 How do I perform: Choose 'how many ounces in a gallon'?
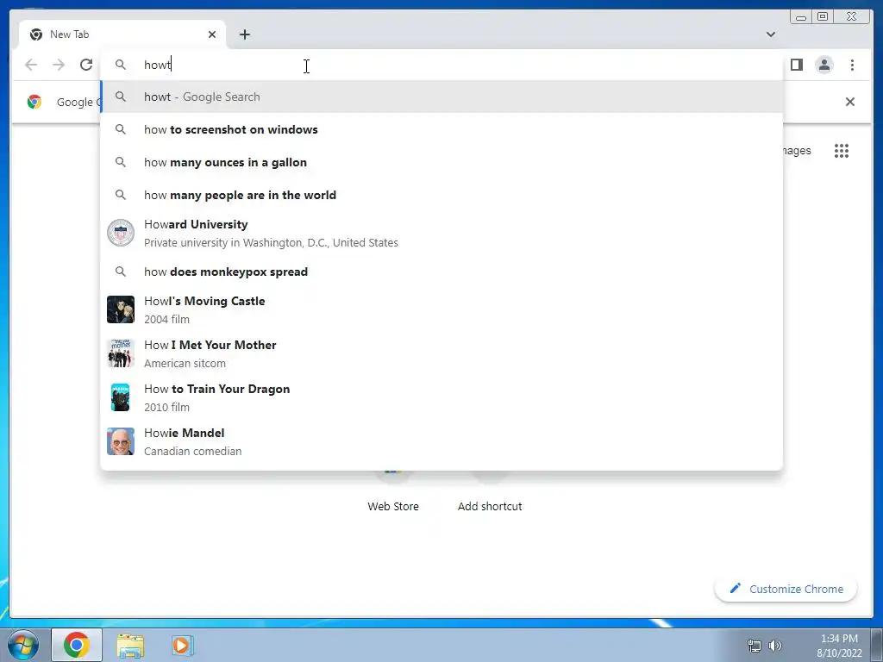[x=441, y=162]
